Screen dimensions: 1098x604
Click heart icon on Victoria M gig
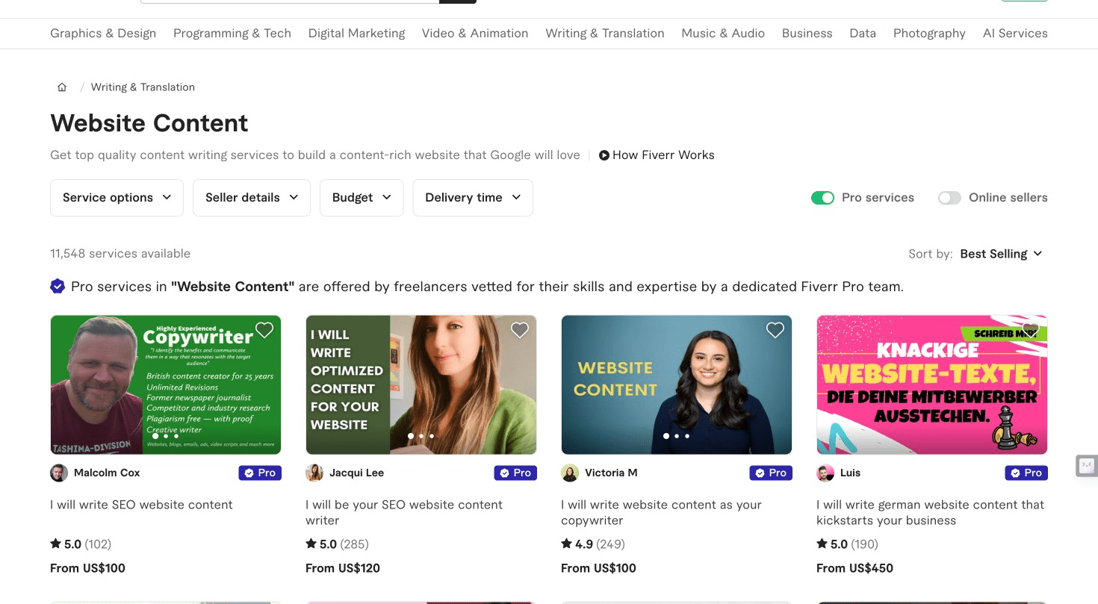pos(775,330)
